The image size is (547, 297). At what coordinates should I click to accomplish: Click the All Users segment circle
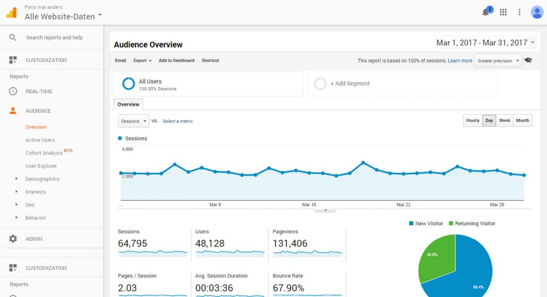click(x=129, y=83)
